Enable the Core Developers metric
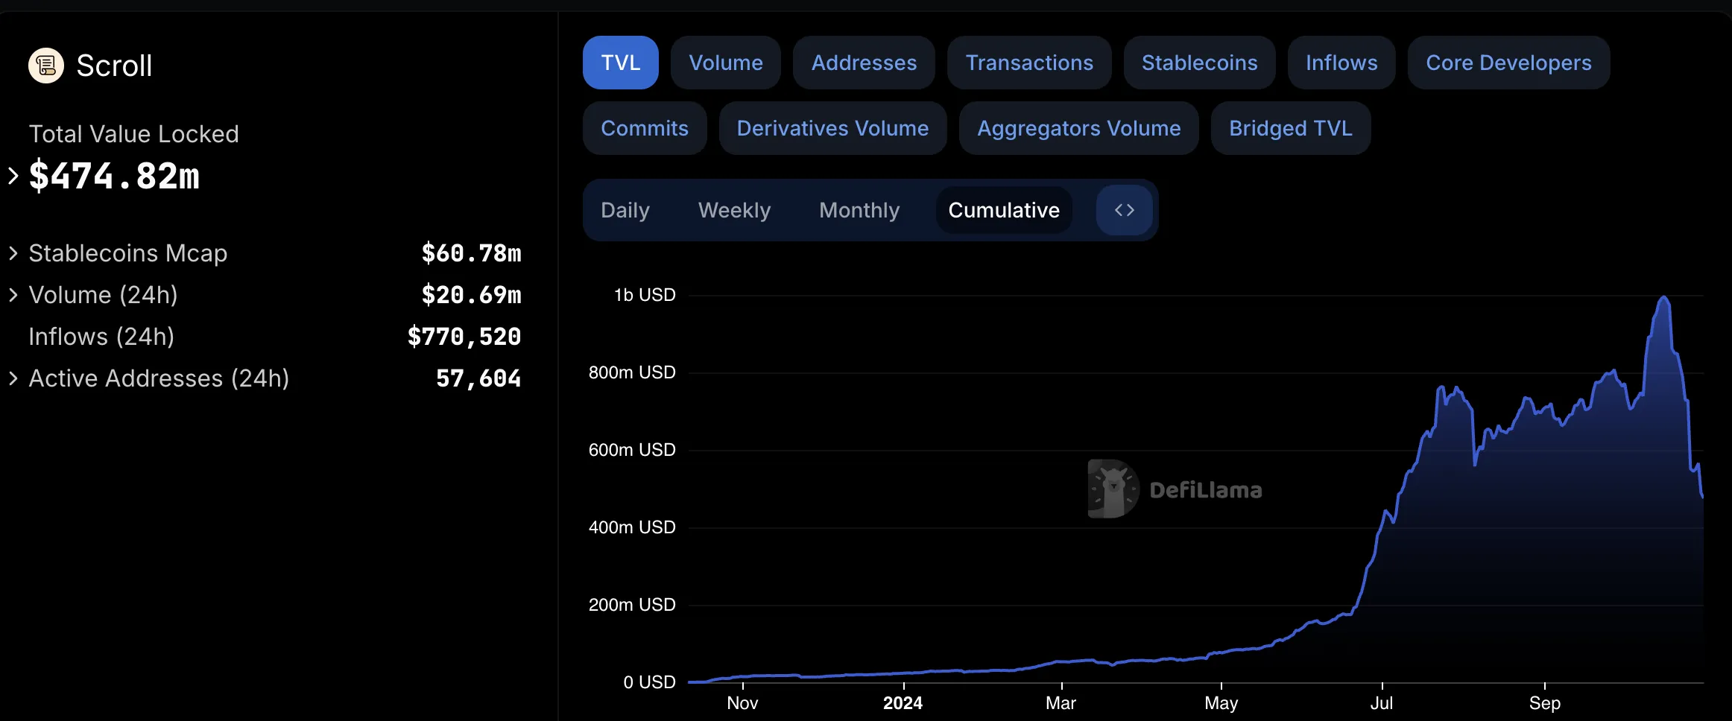The height and width of the screenshot is (721, 1732). tap(1508, 63)
